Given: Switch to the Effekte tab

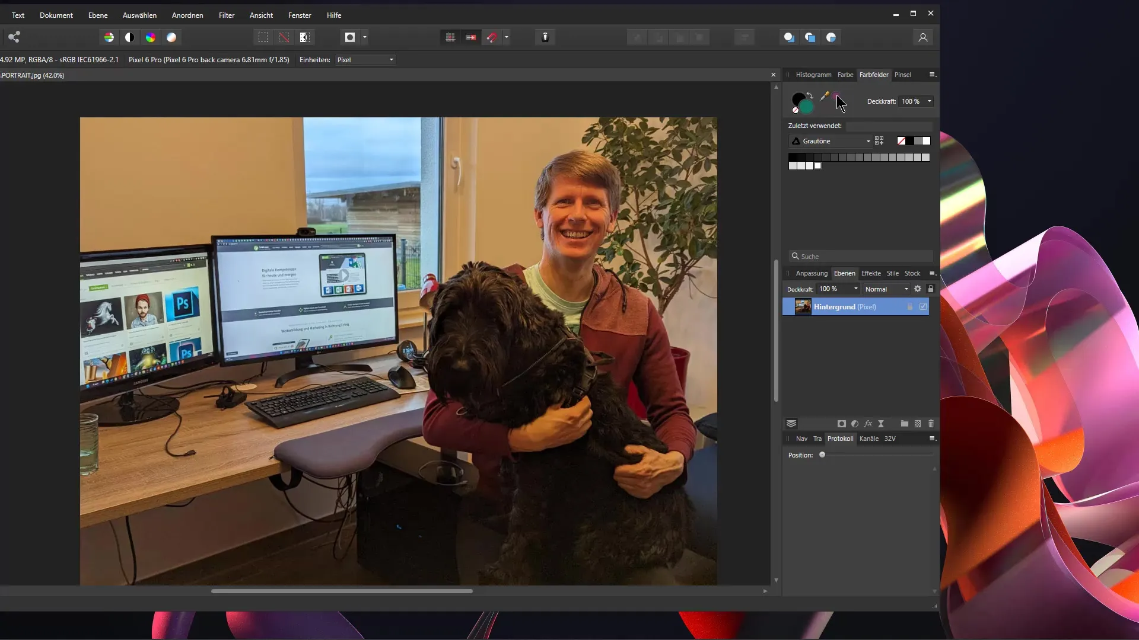Looking at the screenshot, I should (871, 273).
